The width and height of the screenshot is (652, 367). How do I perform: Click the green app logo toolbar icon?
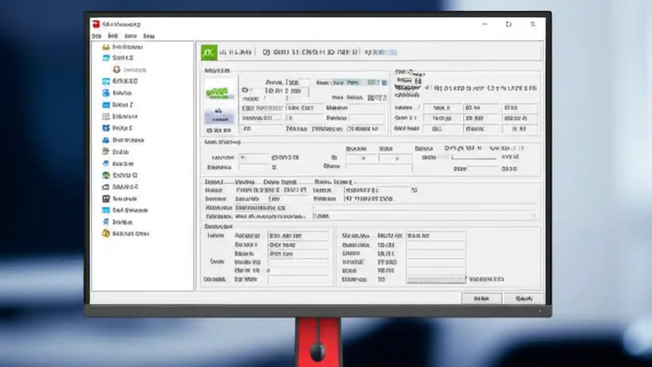coord(208,51)
